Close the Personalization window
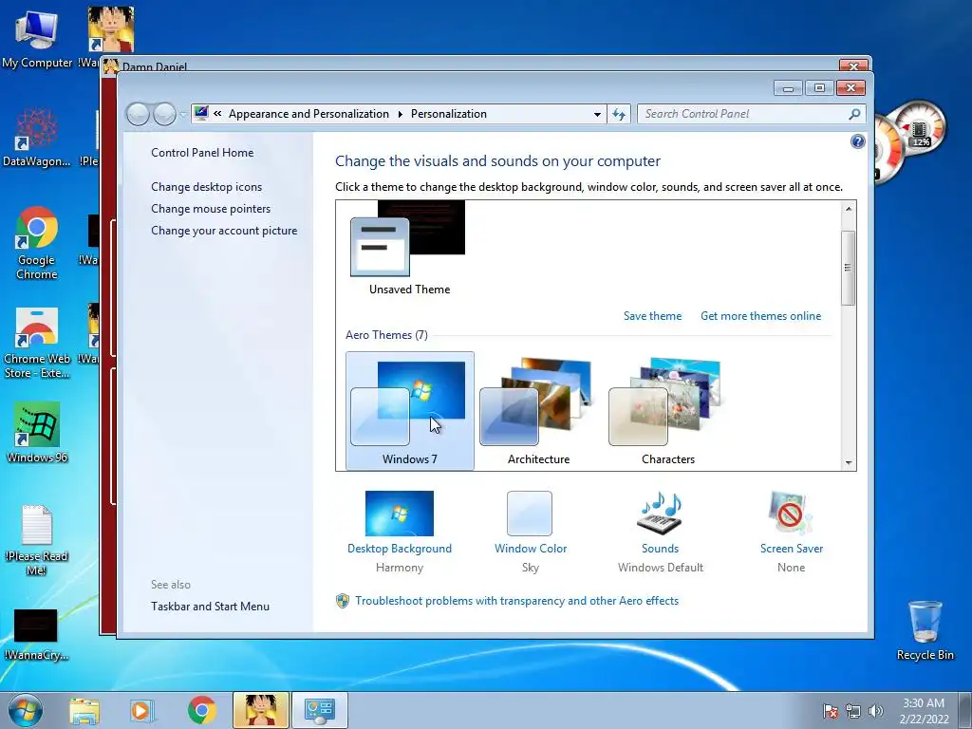 coord(850,88)
